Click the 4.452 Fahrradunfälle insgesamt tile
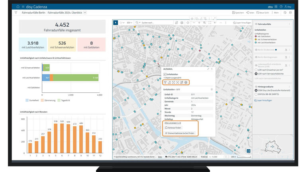306x172 pixels. (x=62, y=27)
